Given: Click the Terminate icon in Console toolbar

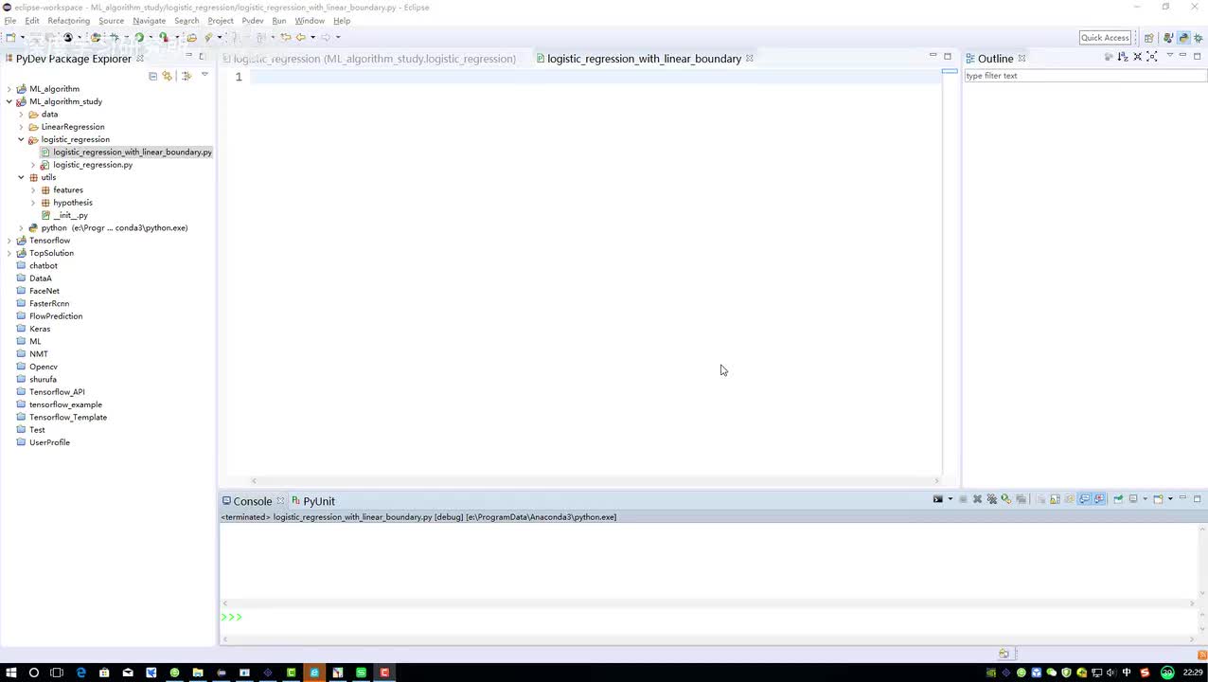Looking at the screenshot, I should tap(963, 499).
